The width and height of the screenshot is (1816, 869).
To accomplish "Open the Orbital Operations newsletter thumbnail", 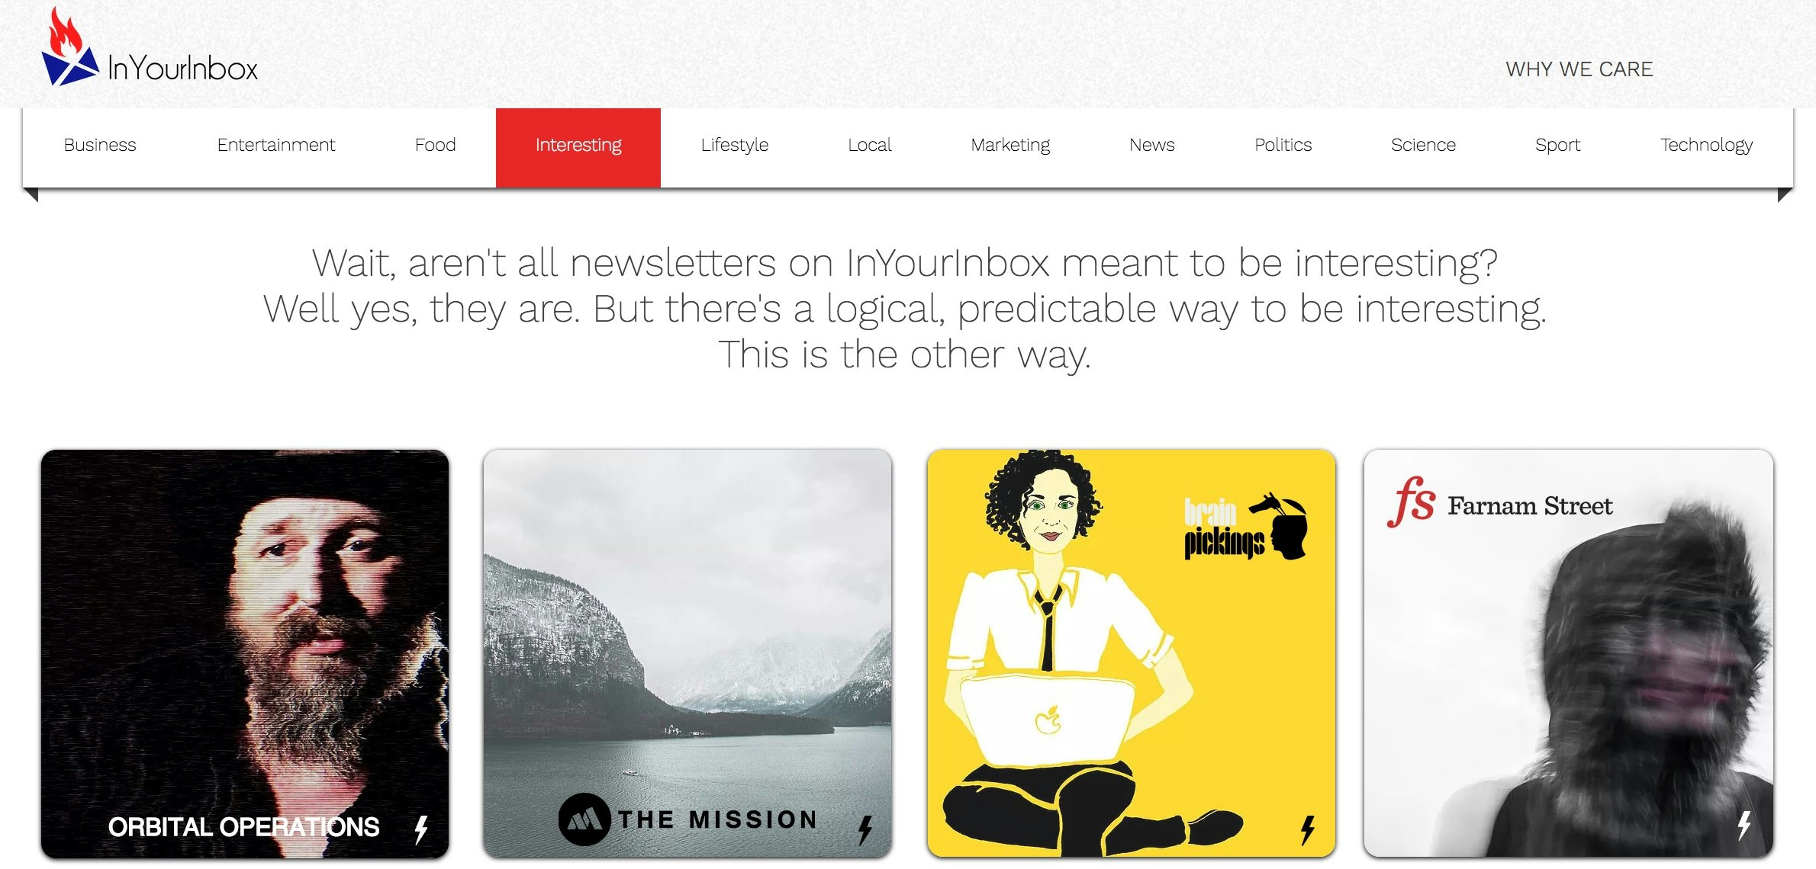I will 245,654.
